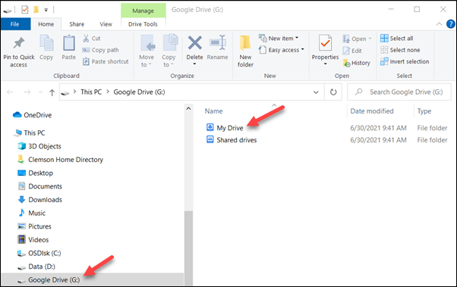
Task: Click the Back navigation arrow
Action: [10, 92]
